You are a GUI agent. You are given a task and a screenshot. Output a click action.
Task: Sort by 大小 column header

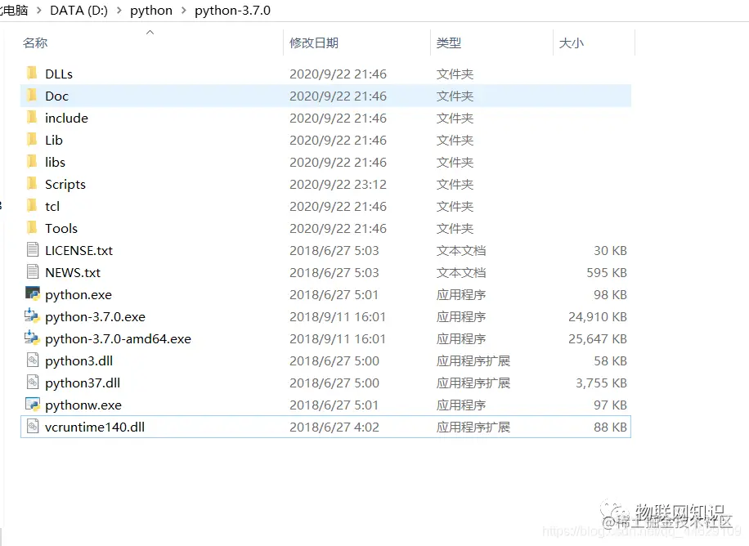[572, 43]
